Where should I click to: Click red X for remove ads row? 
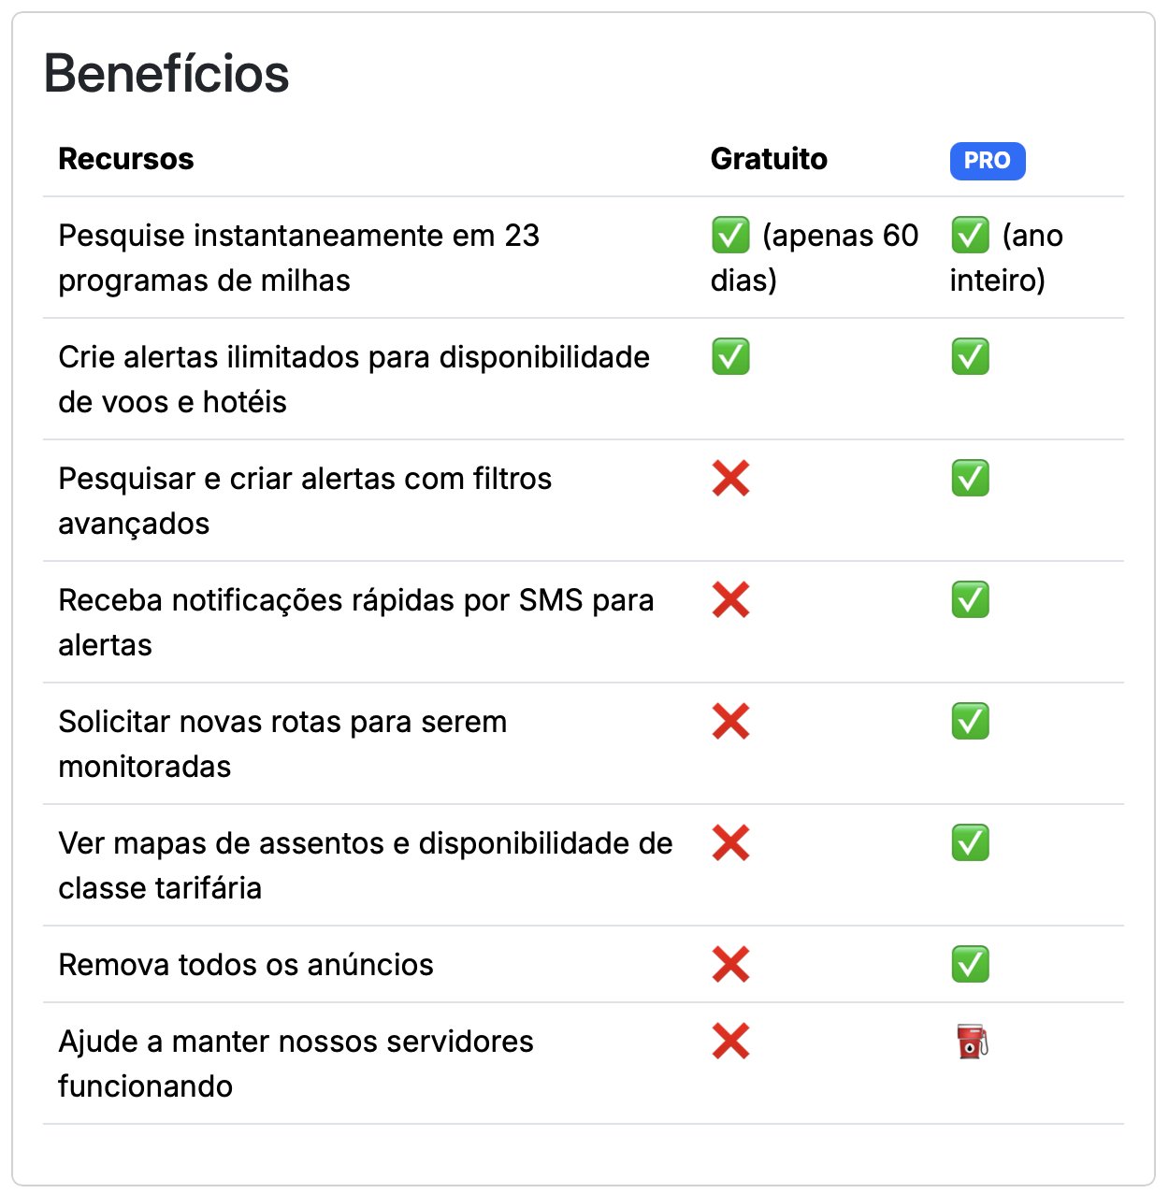click(x=730, y=965)
